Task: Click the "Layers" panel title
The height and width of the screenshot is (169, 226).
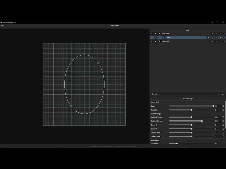Action: (x=188, y=30)
